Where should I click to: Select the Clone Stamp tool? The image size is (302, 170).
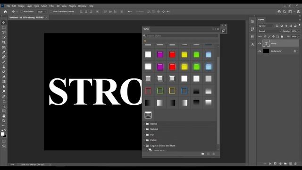(4, 67)
